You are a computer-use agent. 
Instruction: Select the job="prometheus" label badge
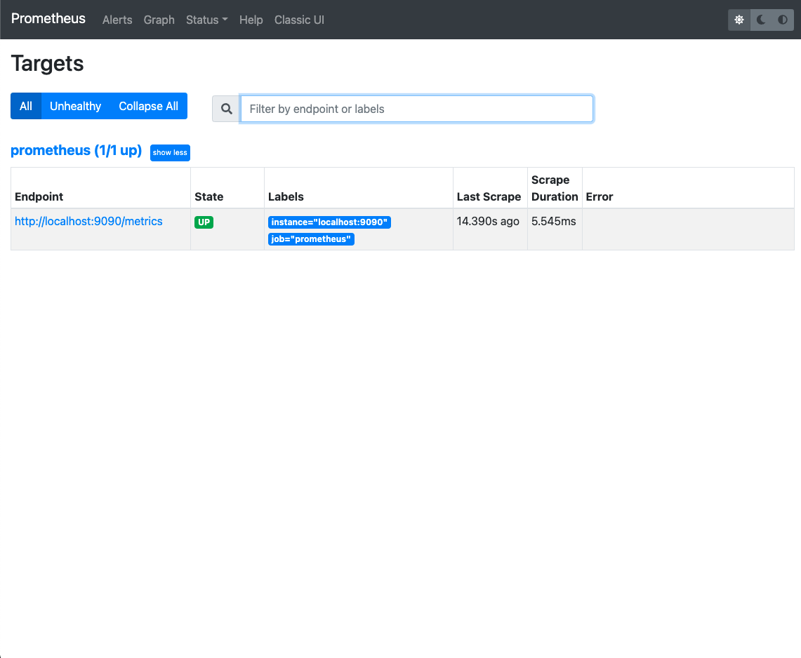(311, 239)
